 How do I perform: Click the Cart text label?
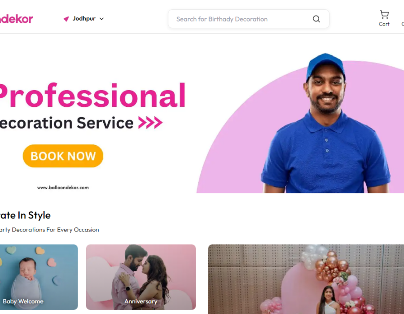point(384,24)
